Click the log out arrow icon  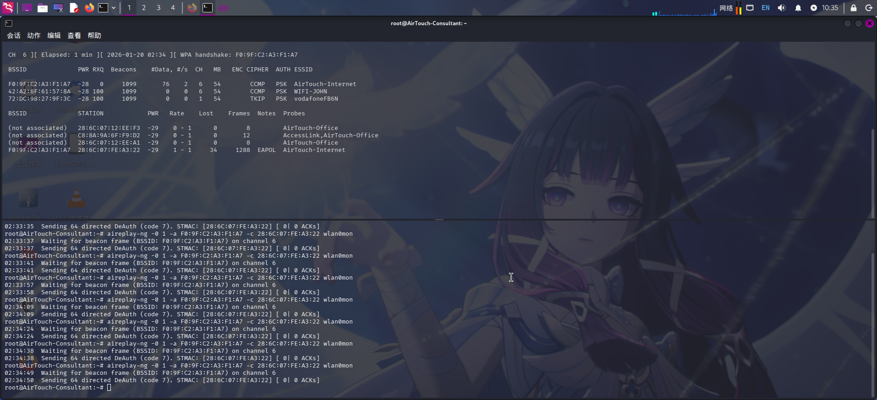click(x=869, y=8)
